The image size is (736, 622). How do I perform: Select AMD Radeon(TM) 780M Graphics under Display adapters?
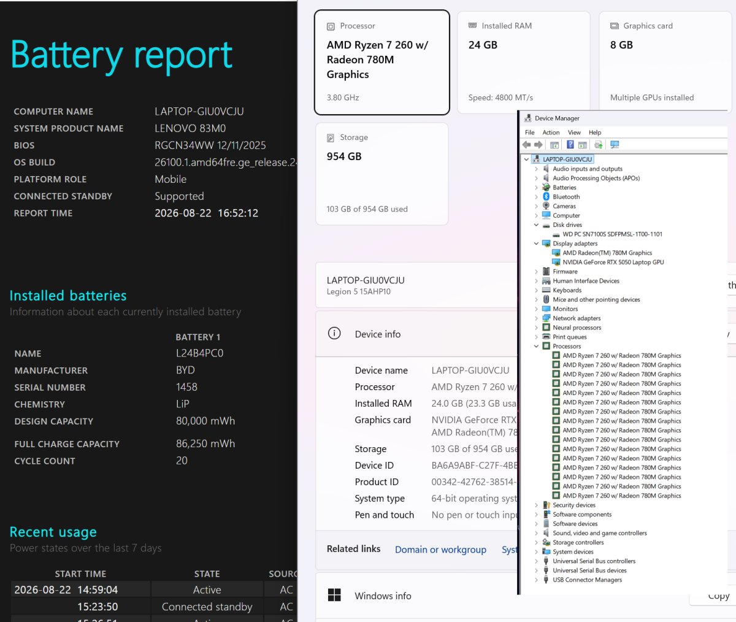coord(607,253)
